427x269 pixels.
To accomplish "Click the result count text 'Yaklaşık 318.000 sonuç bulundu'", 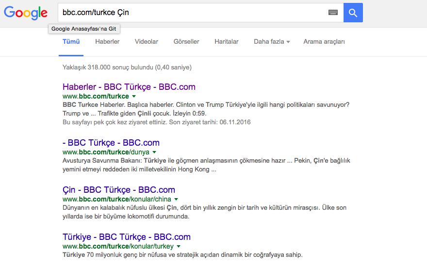I will click(108, 67).
